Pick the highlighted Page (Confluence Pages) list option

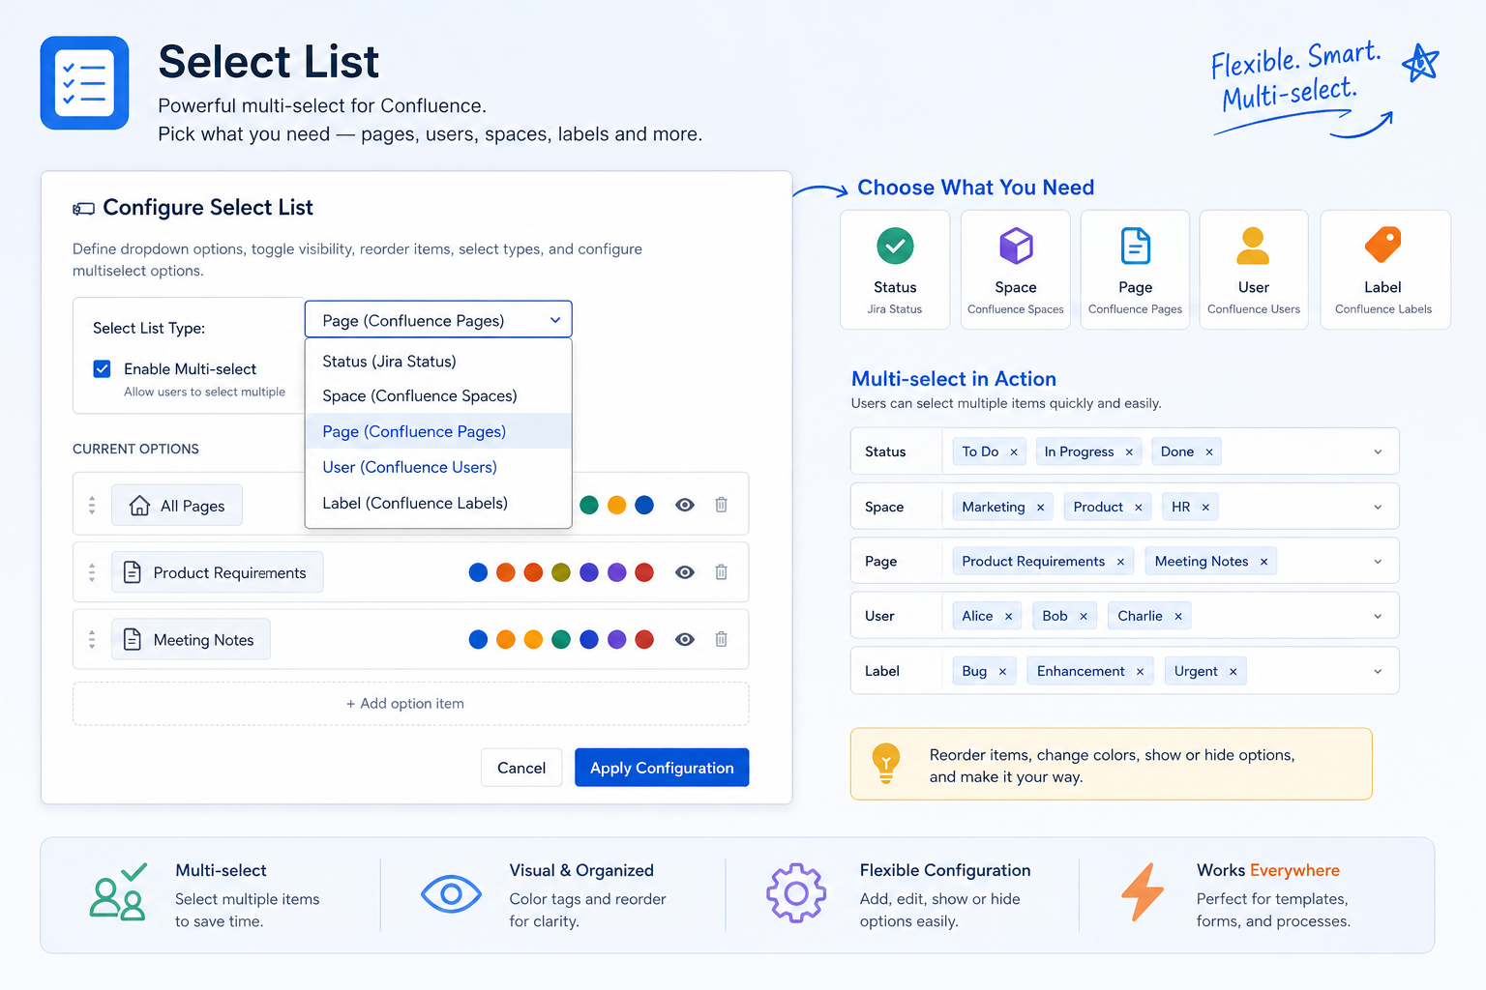coord(438,431)
